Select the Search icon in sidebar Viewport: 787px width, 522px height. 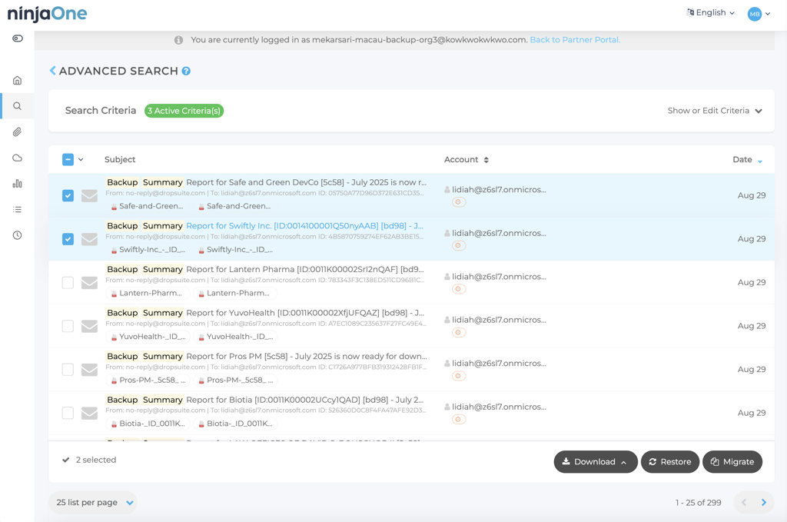tap(17, 106)
